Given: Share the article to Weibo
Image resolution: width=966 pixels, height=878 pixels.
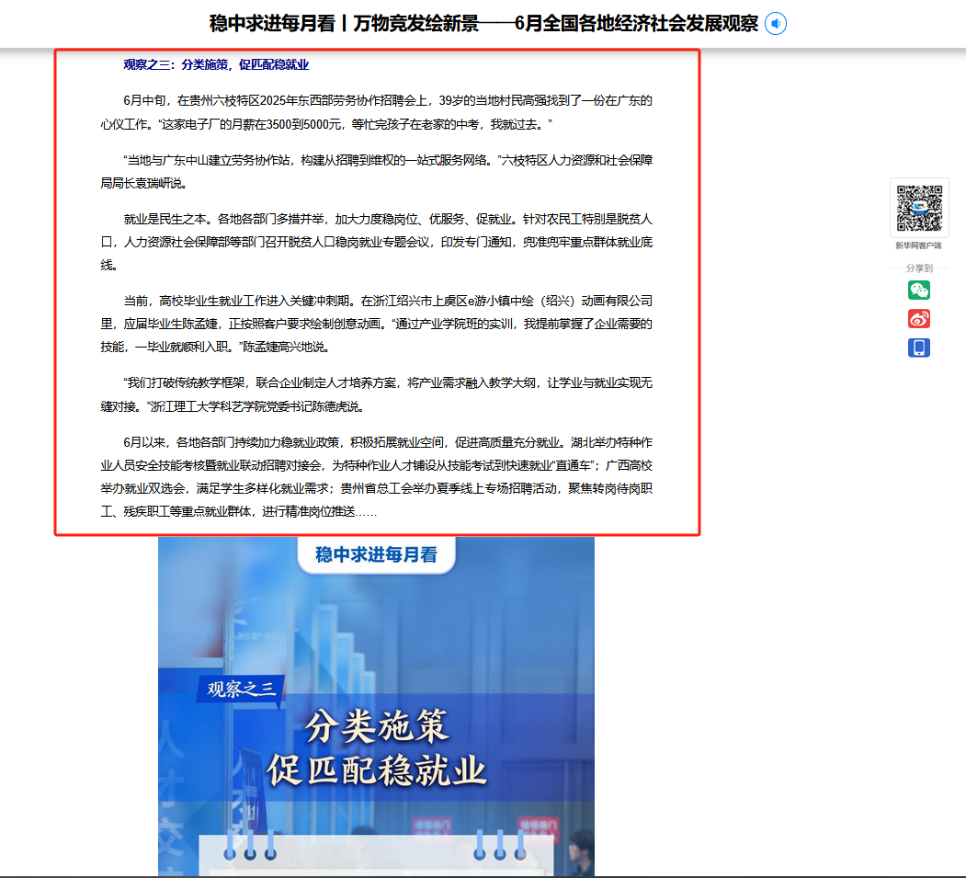Looking at the screenshot, I should click(x=918, y=319).
